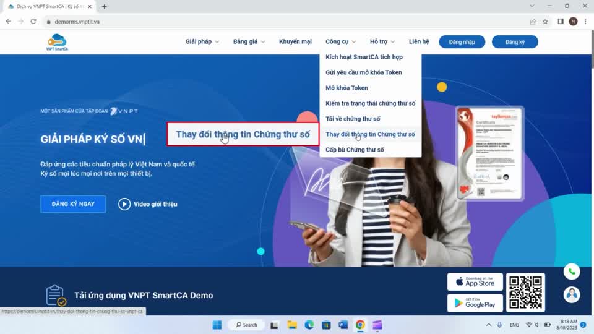Choose Thay đổi thông tin Chứng thư số in menu

click(x=371, y=134)
